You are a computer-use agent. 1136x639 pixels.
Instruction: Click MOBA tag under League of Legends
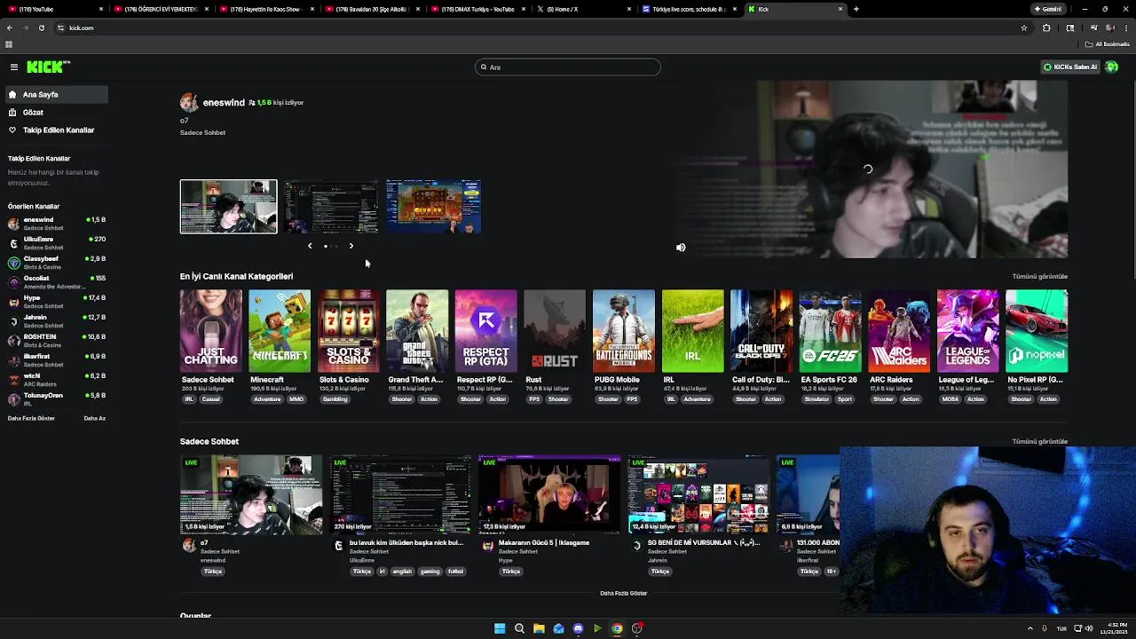951,399
